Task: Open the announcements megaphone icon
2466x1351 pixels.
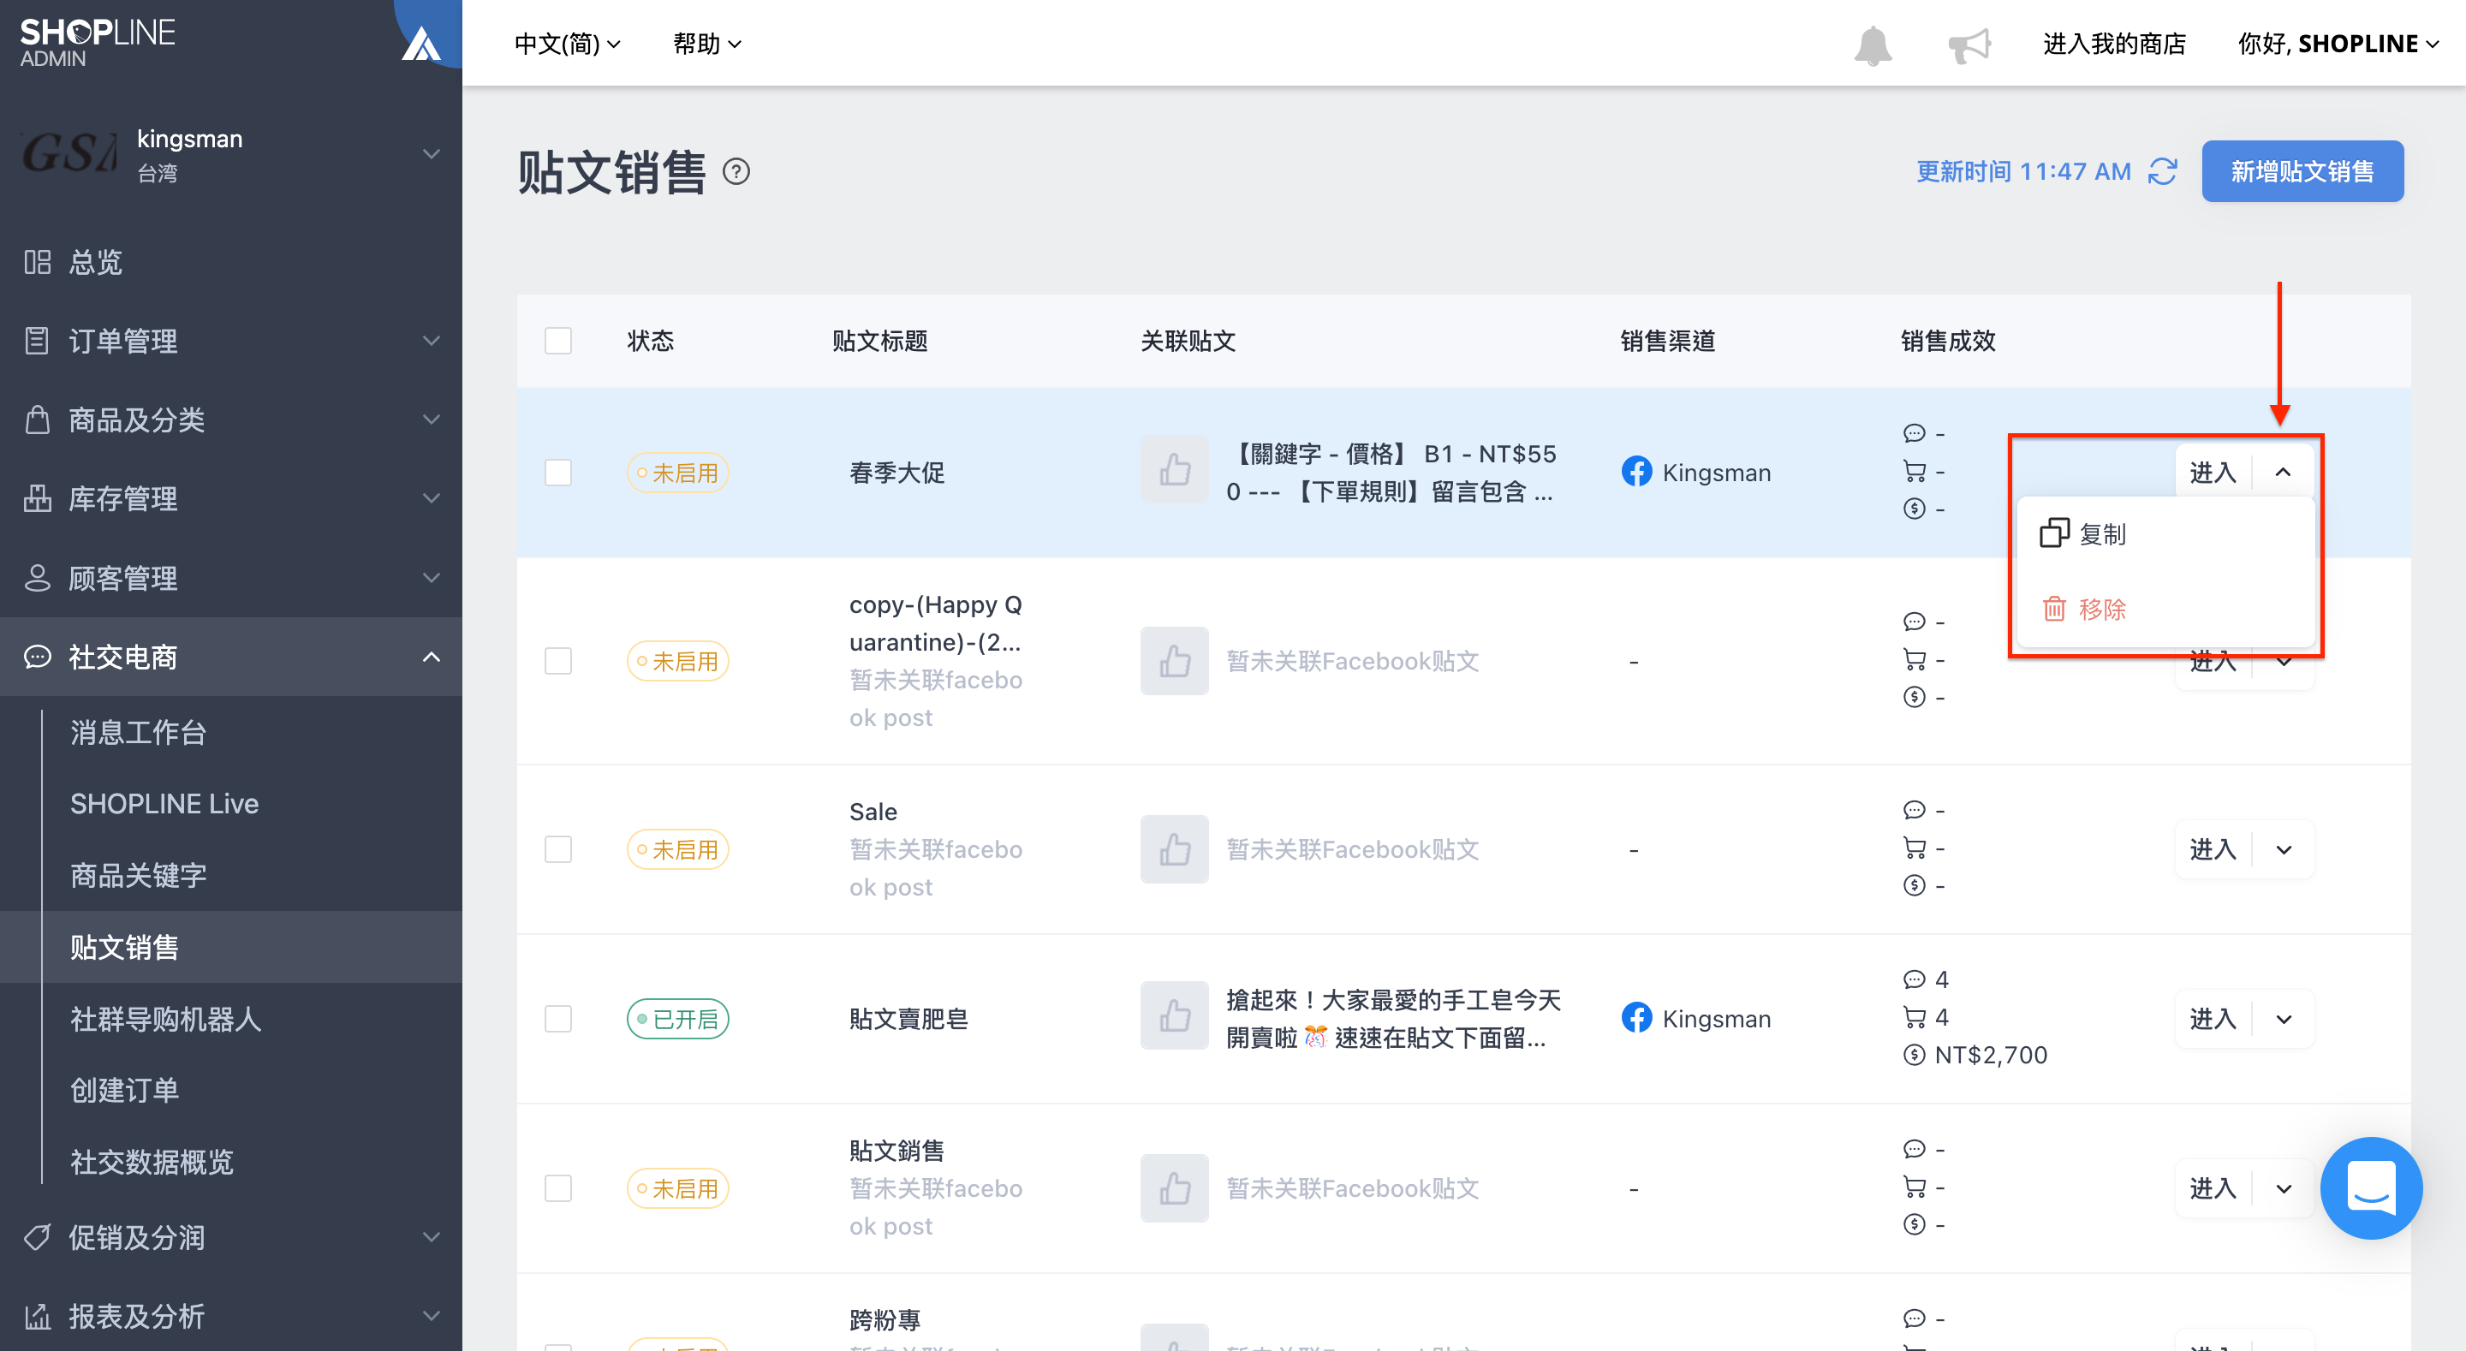Action: tap(1969, 45)
